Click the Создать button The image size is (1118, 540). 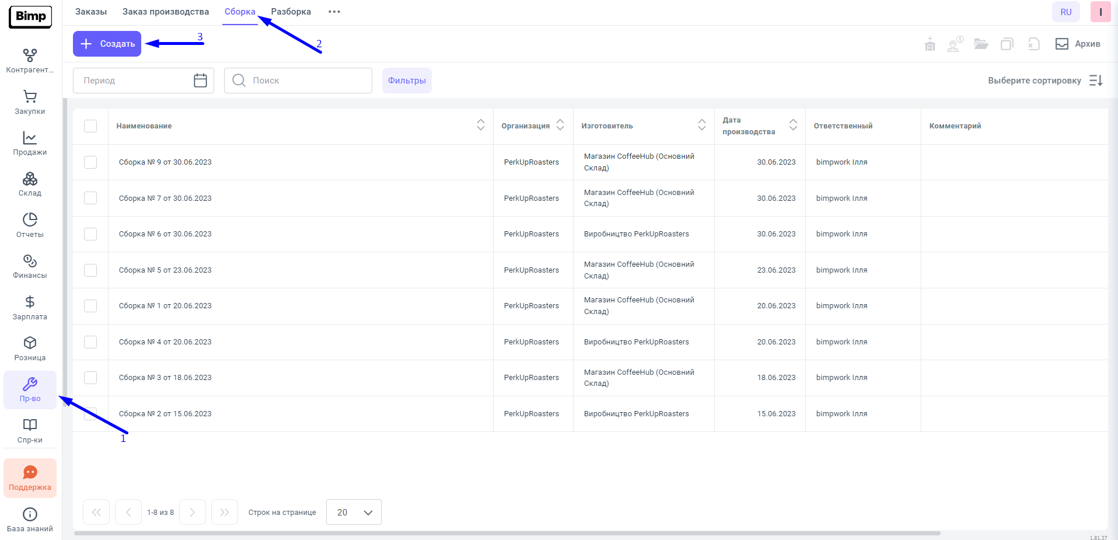[107, 44]
